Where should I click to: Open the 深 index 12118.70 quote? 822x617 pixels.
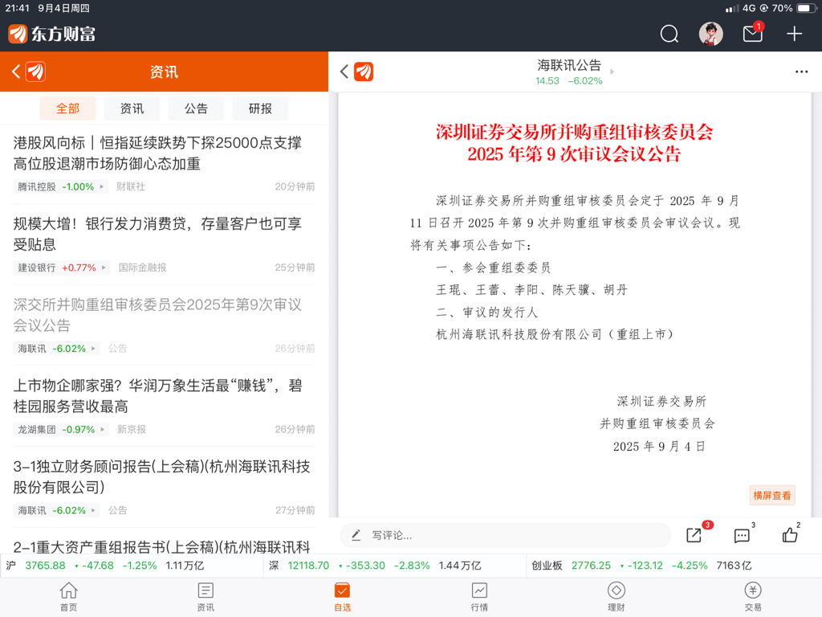click(395, 566)
